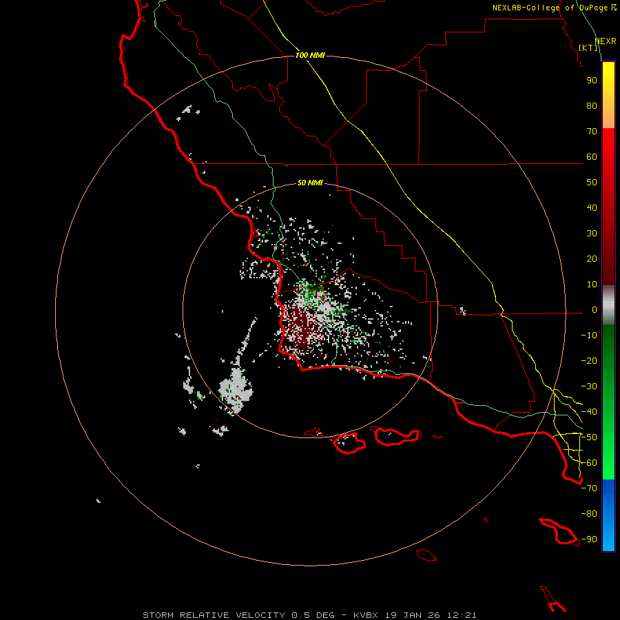Click the -40 value on the velocity scale
The image size is (620, 620).
pos(589,412)
